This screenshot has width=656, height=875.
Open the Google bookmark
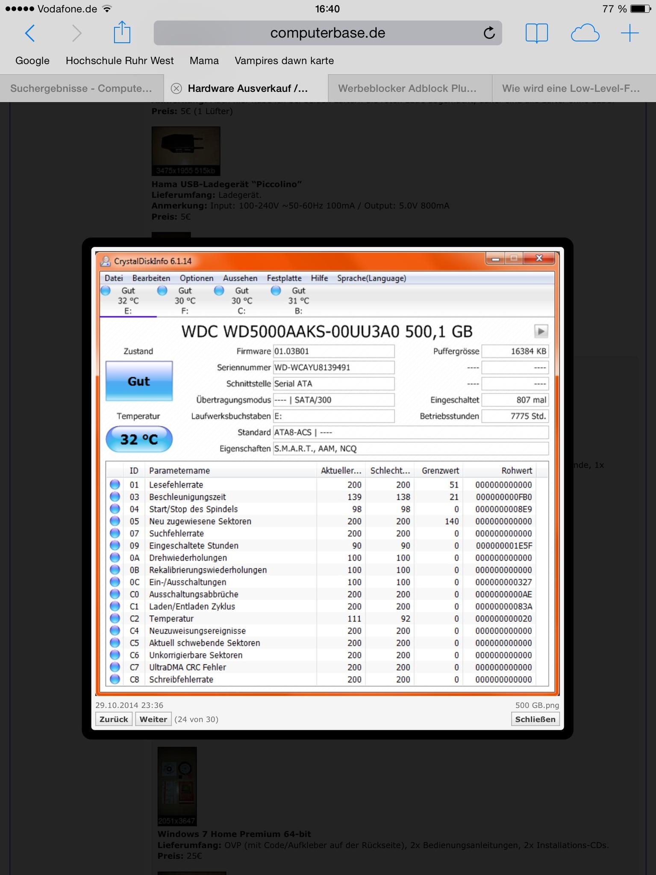coord(32,61)
